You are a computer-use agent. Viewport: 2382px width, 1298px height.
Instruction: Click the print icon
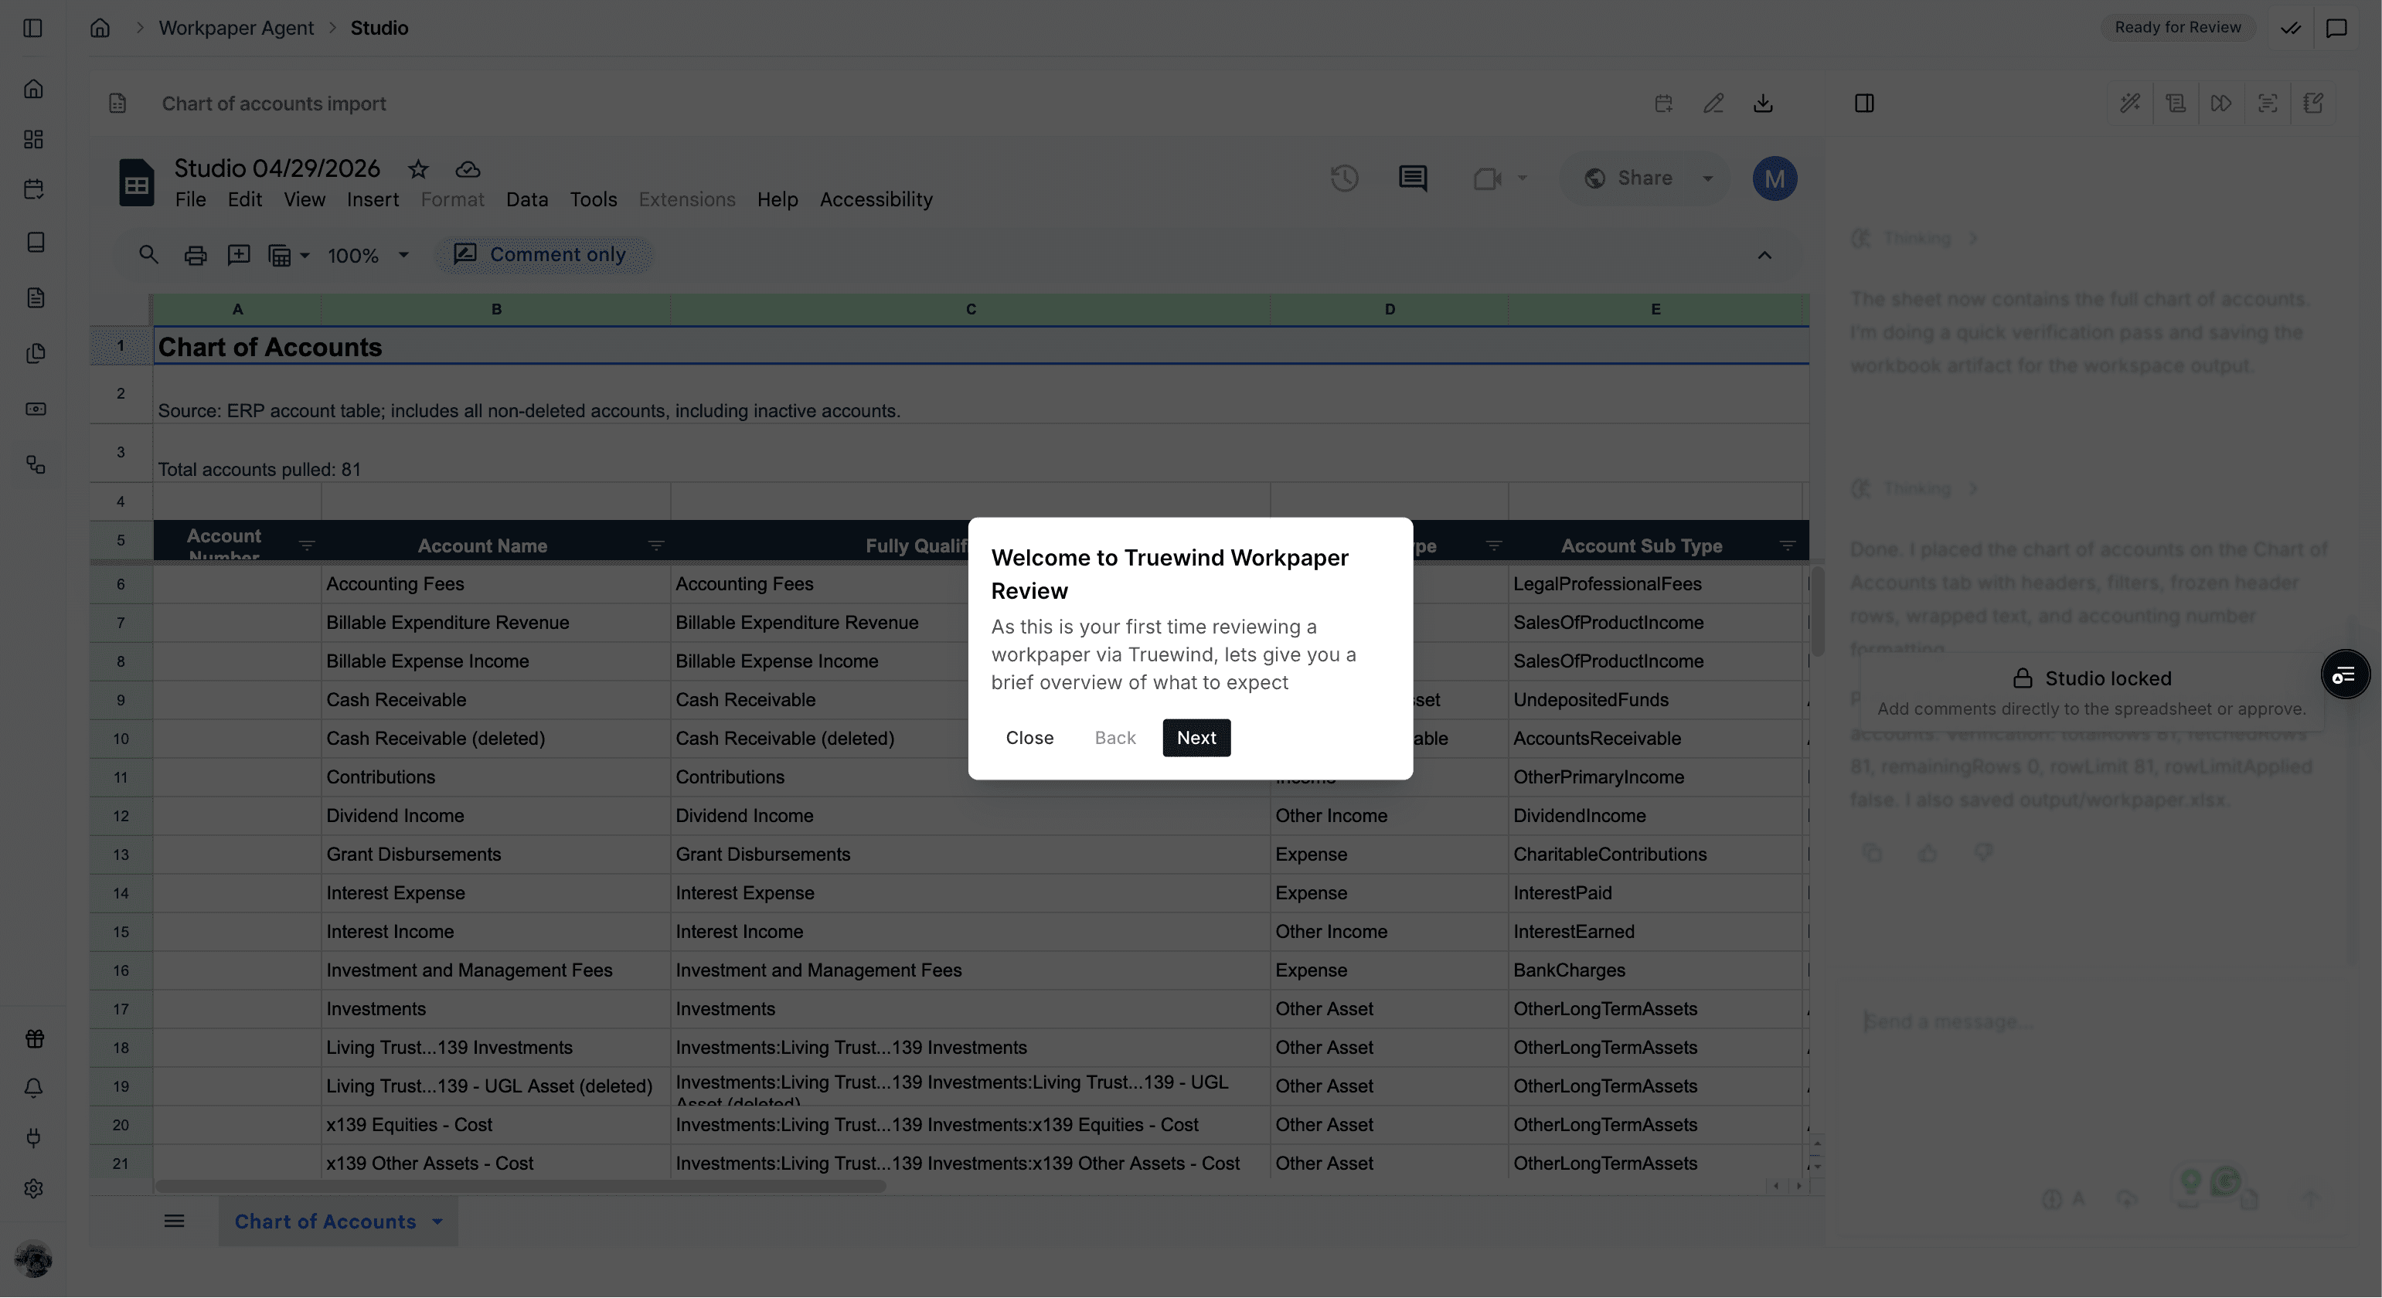pos(195,255)
